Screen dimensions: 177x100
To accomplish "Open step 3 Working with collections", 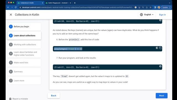I will point(24,44).
